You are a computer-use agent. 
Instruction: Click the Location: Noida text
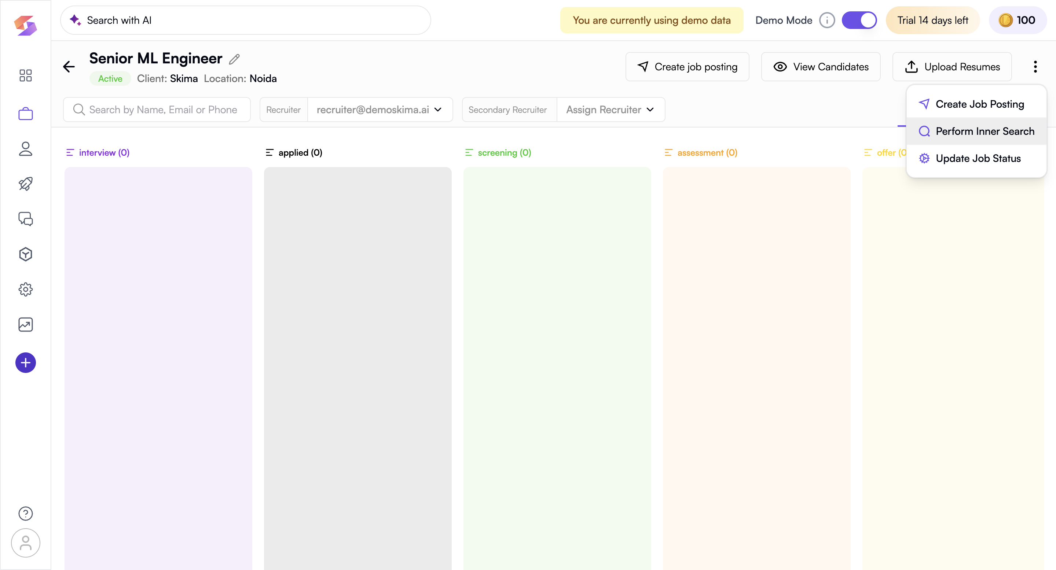[x=240, y=79]
